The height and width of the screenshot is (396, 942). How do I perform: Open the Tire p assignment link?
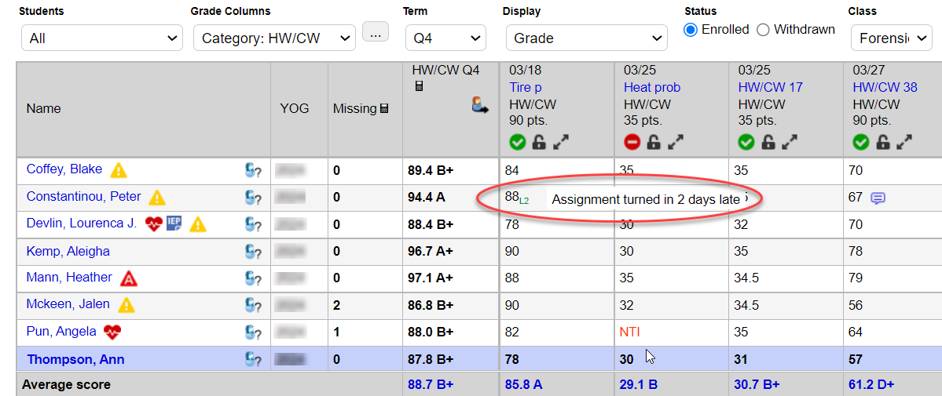(526, 87)
